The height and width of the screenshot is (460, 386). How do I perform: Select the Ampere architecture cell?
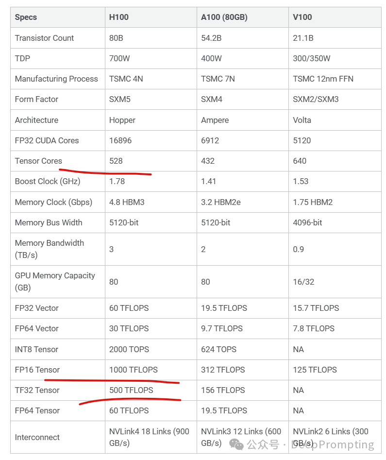point(215,120)
